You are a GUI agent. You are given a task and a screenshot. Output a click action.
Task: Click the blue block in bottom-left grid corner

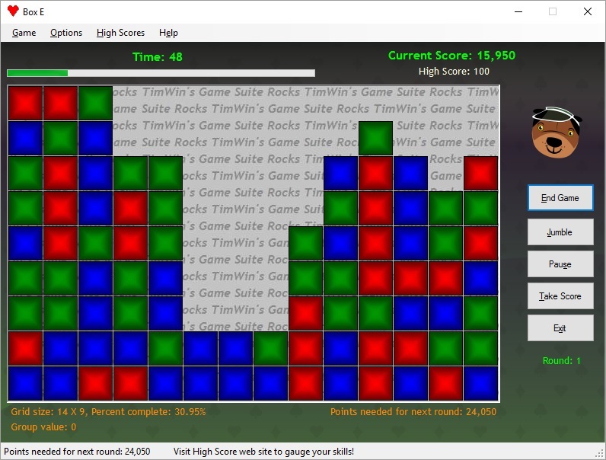(x=25, y=383)
